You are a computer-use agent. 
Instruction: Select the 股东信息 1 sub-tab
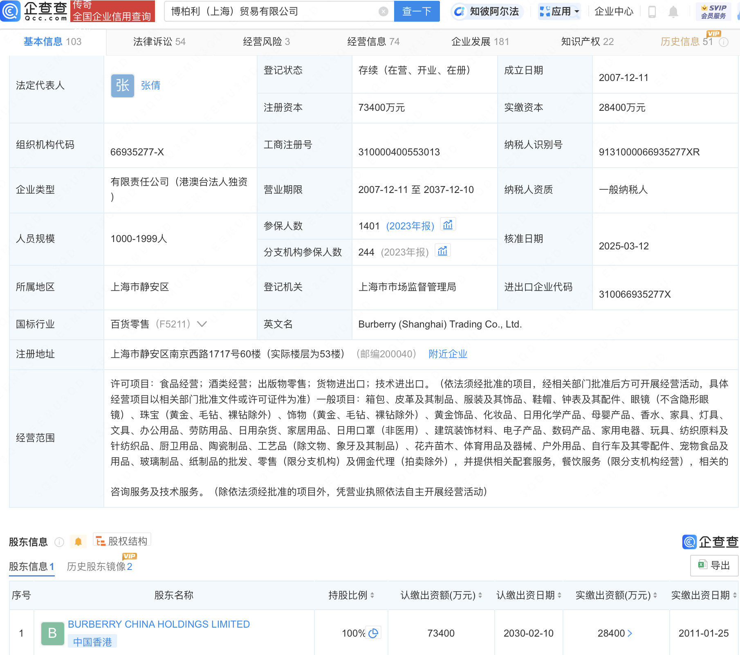pyautogui.click(x=31, y=566)
